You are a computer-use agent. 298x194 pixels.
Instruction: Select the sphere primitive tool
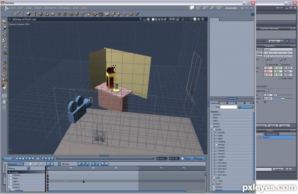(28, 14)
